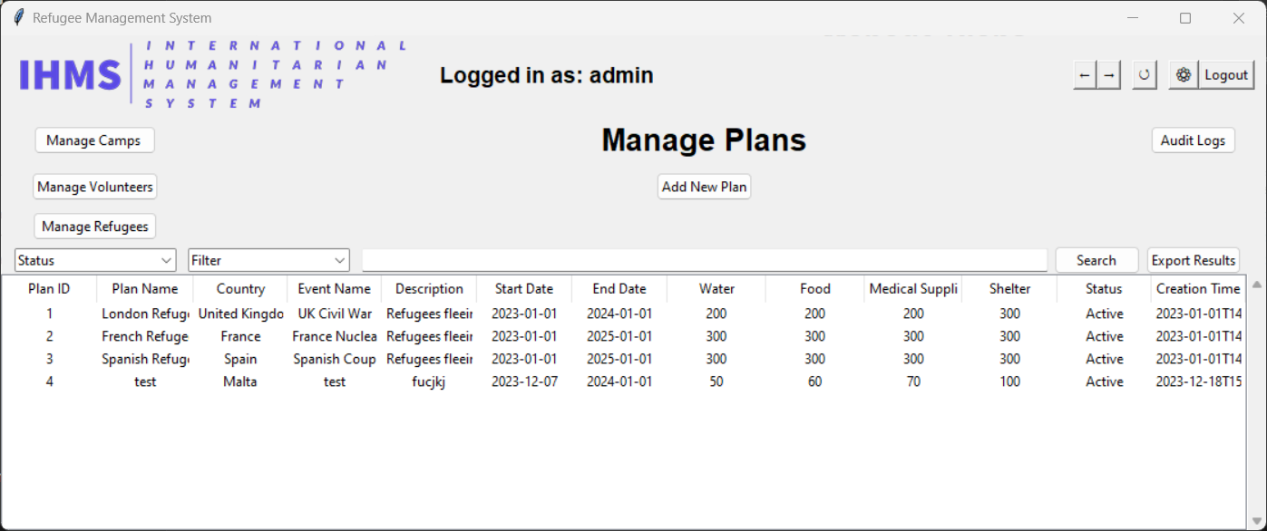Click the IHMS logo image

pos(213,74)
